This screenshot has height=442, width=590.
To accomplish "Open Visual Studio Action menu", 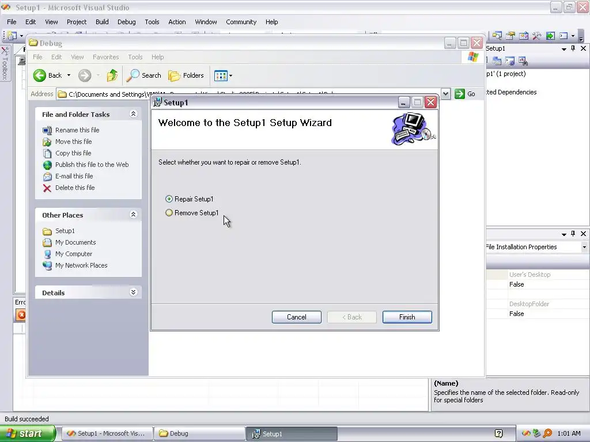I will 177,22.
